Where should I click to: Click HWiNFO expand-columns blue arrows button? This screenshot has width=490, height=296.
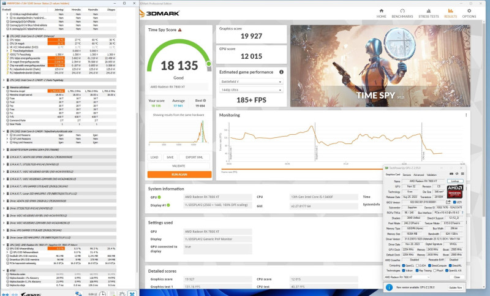(6, 294)
